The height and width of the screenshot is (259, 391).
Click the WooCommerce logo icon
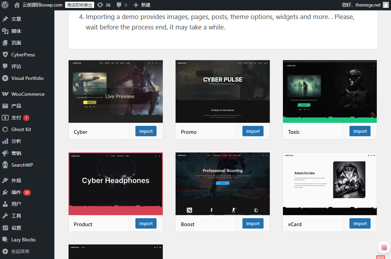[5, 94]
